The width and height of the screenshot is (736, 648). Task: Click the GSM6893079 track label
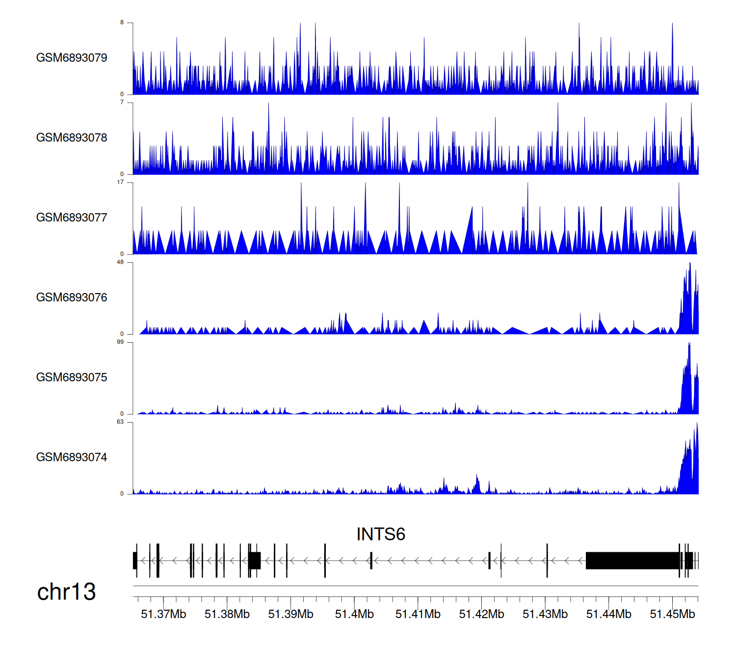pos(72,58)
